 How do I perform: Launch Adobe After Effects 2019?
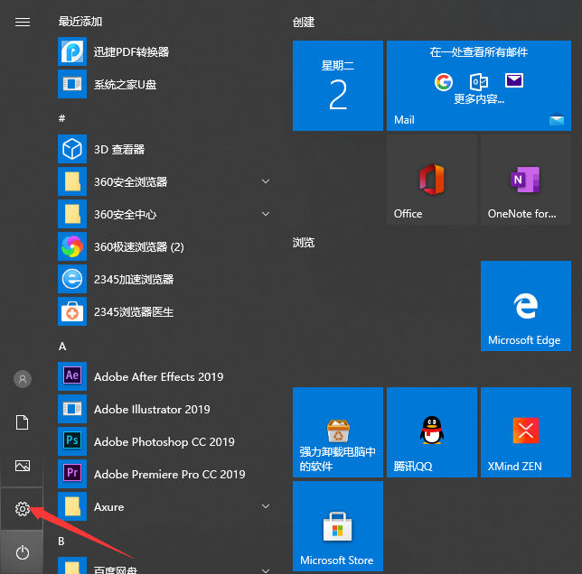[x=158, y=376]
